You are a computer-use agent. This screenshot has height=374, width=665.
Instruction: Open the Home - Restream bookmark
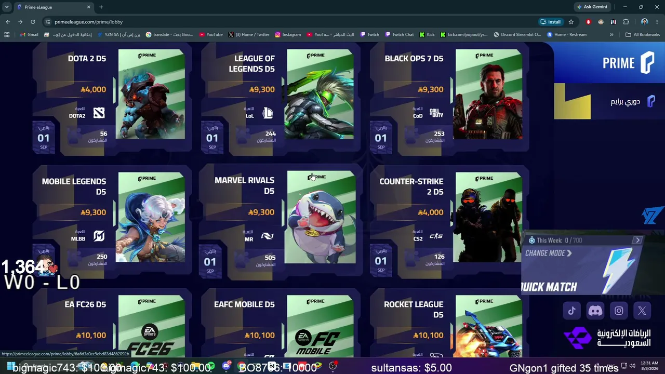coord(566,35)
